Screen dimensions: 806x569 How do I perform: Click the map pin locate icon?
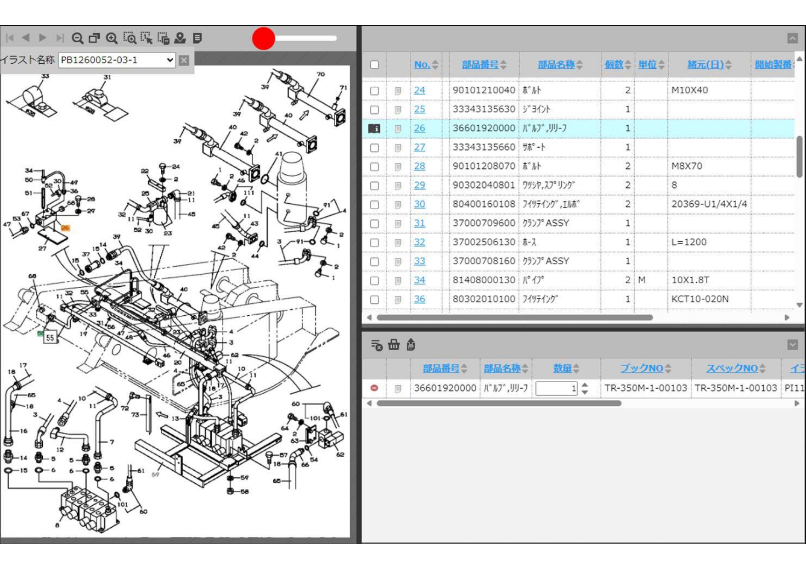pos(180,38)
